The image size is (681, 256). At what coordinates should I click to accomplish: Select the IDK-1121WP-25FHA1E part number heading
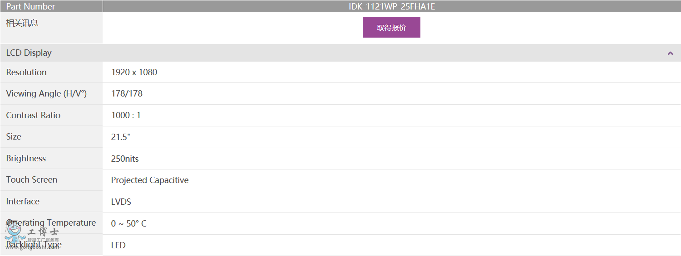point(391,6)
